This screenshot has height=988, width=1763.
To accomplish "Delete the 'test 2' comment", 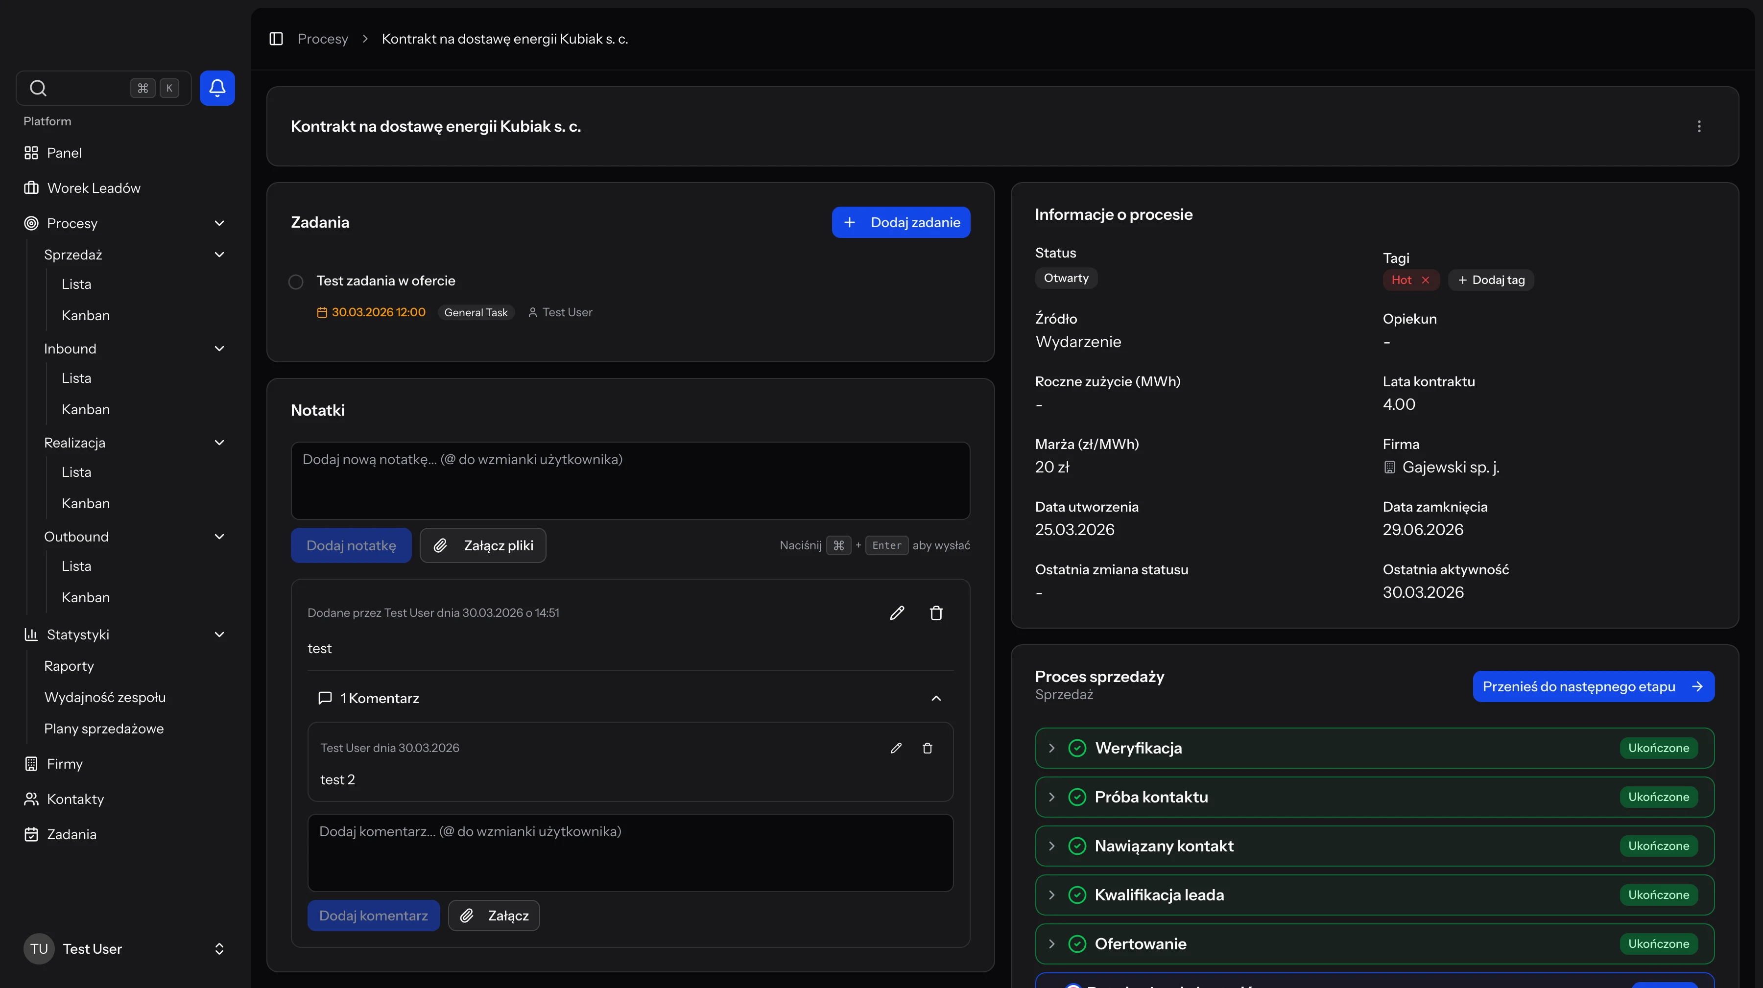I will [x=927, y=748].
